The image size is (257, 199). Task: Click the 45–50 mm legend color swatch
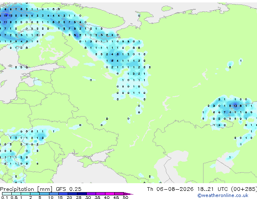[119, 194]
